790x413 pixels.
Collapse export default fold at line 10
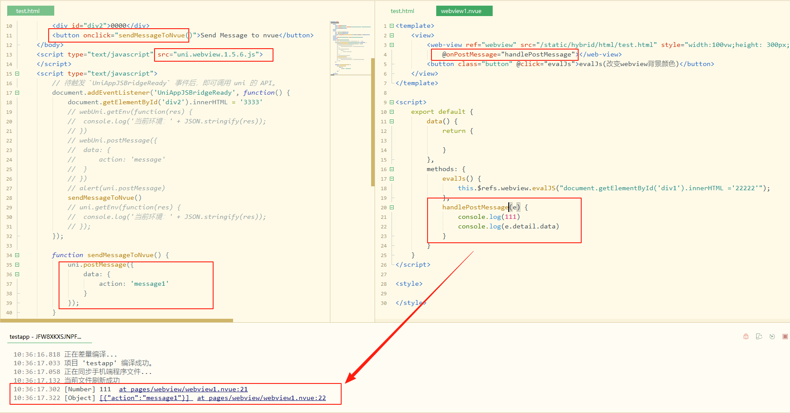[x=392, y=112]
